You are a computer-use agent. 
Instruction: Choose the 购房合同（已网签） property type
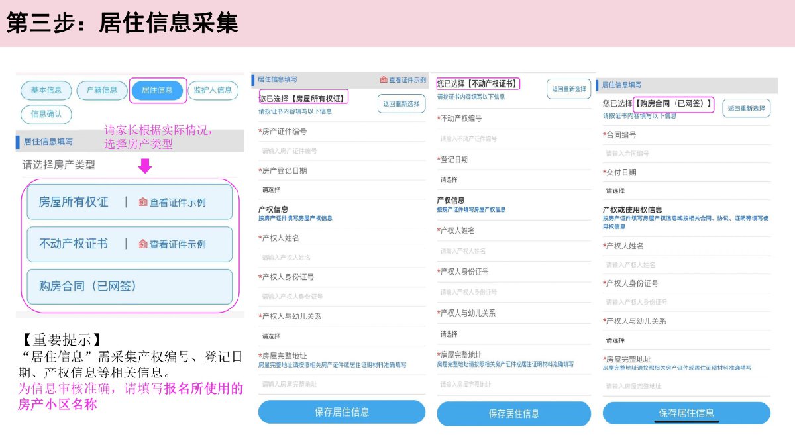click(130, 286)
